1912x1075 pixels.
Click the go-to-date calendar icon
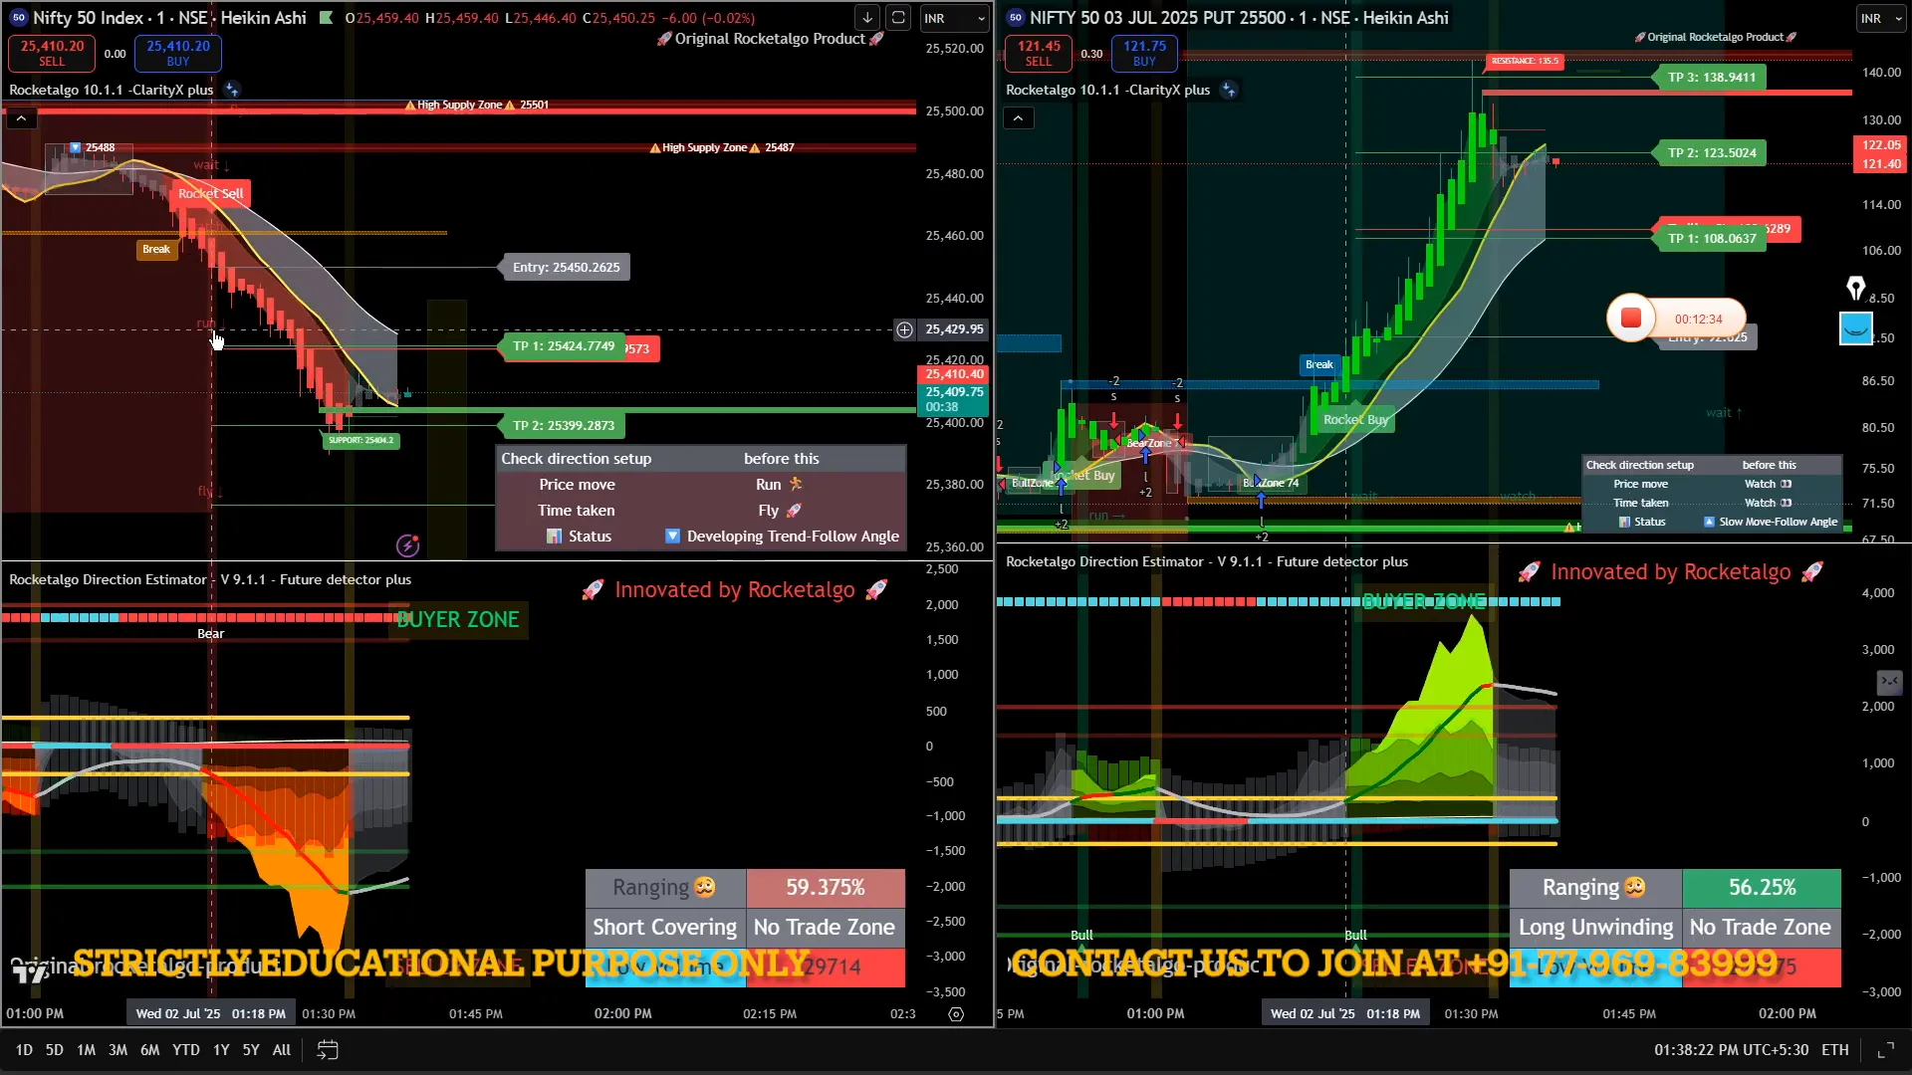click(328, 1050)
